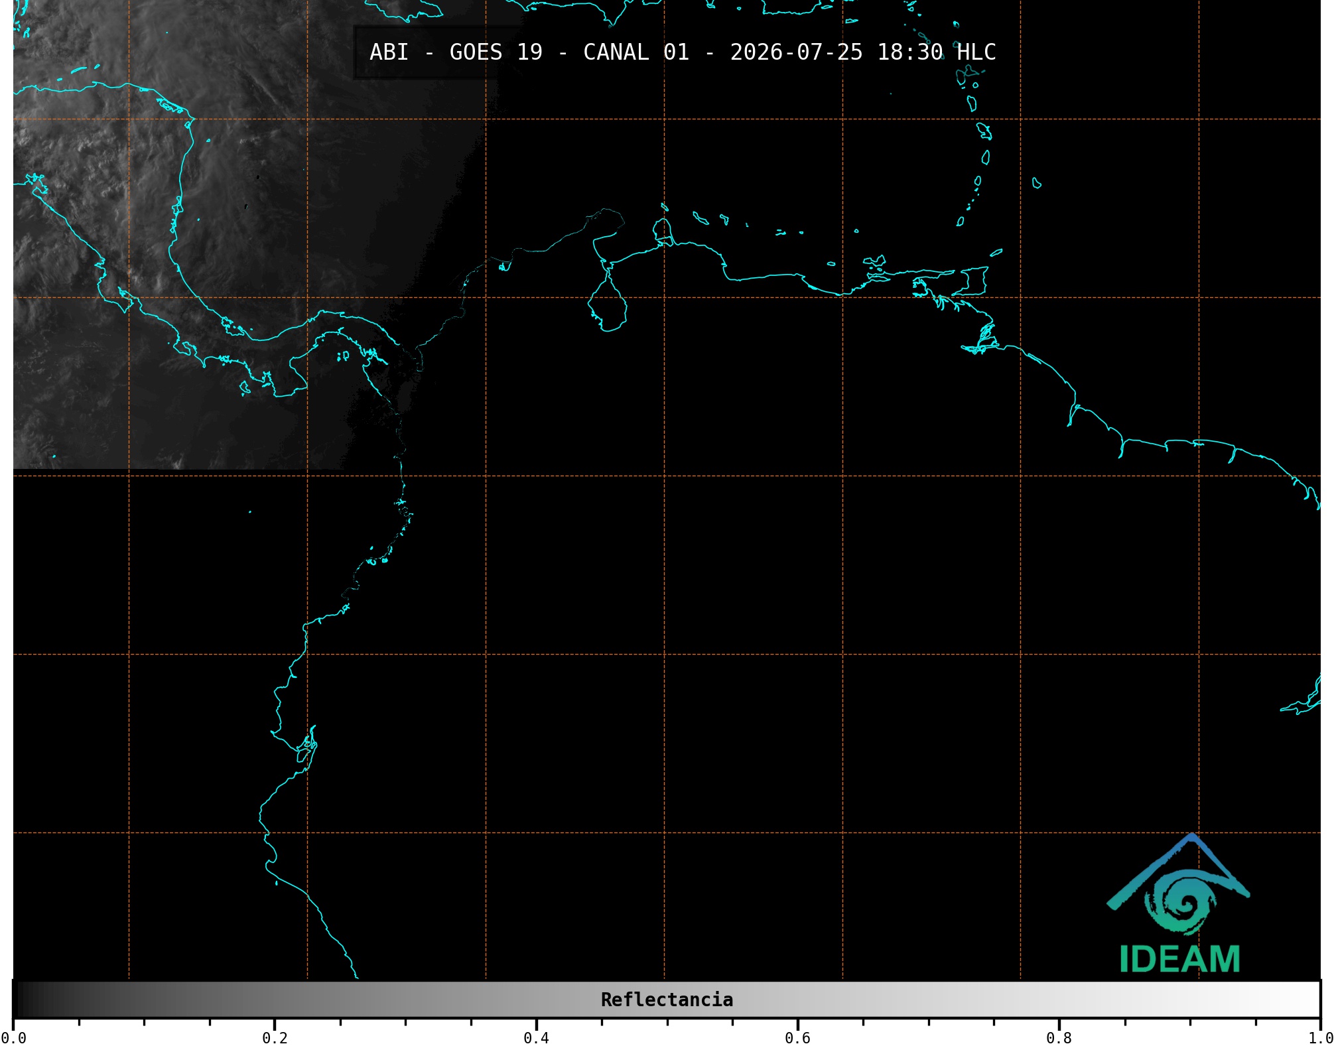Click the 0.0 colorbar tick label
Image resolution: width=1334 pixels, height=1046 pixels.
click(x=13, y=1038)
